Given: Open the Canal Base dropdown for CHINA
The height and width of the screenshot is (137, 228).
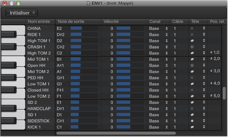Looking at the screenshot, I should (x=158, y=28).
